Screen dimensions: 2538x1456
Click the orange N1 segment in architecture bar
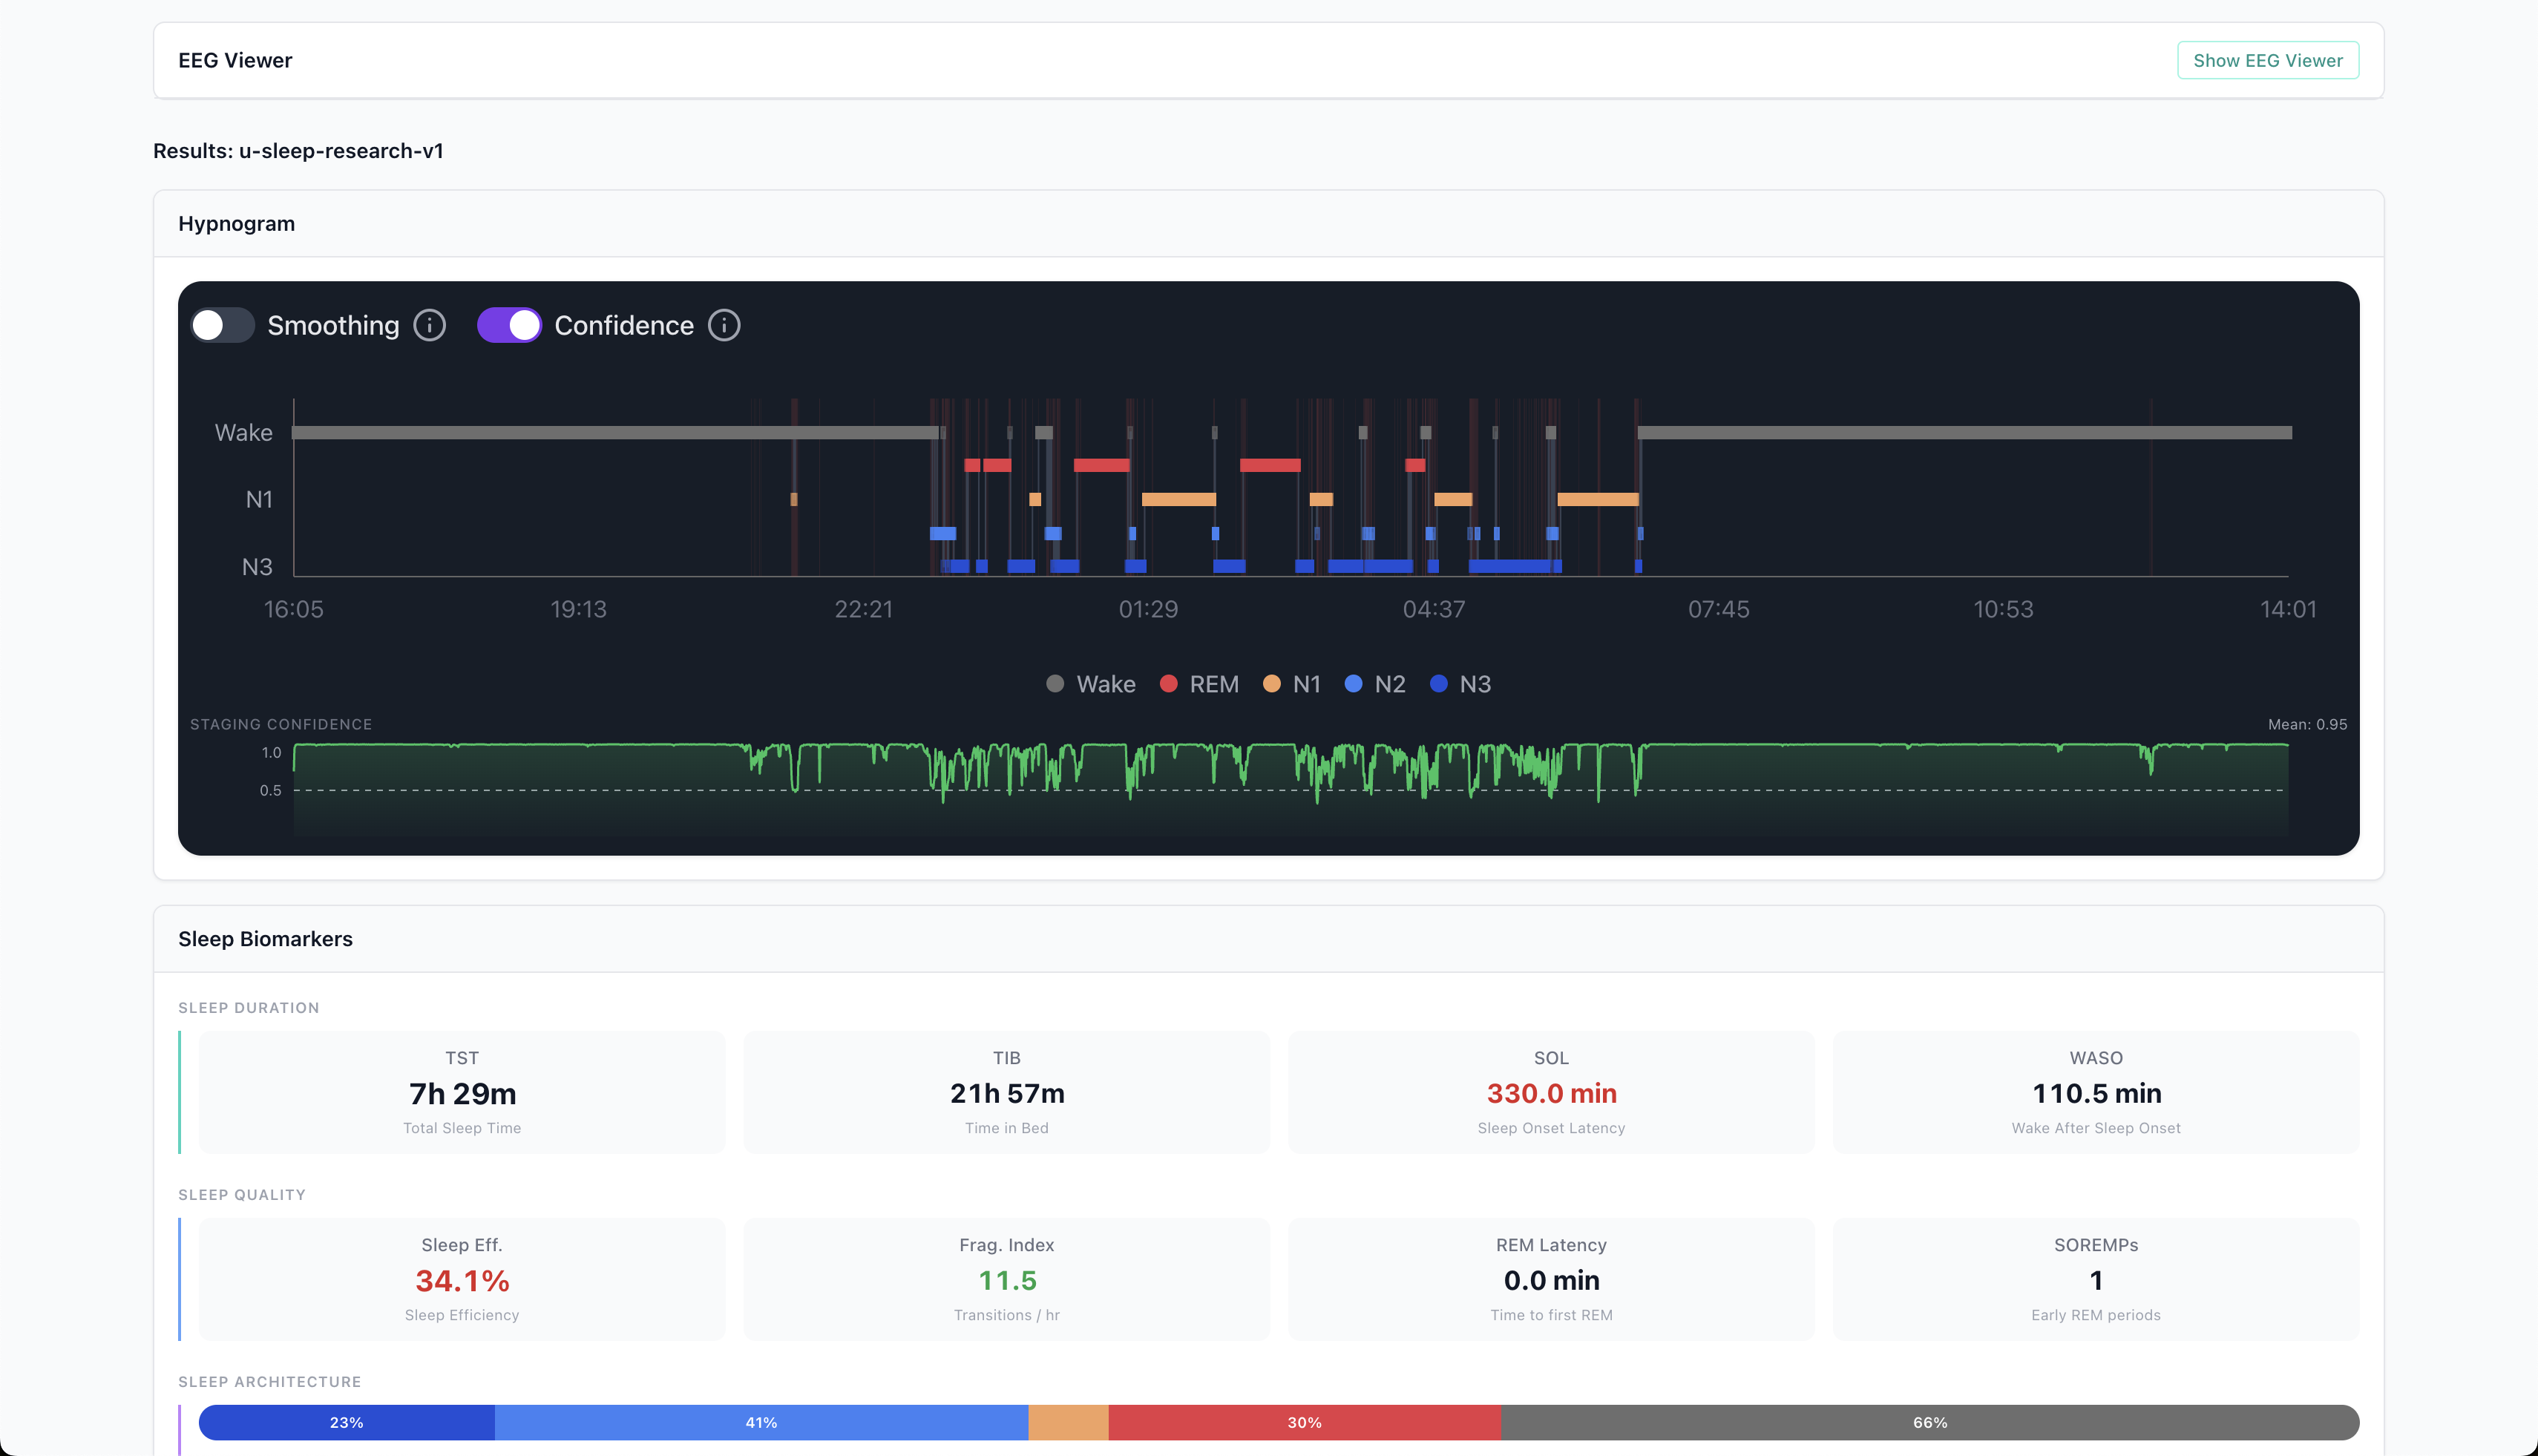coord(1067,1421)
